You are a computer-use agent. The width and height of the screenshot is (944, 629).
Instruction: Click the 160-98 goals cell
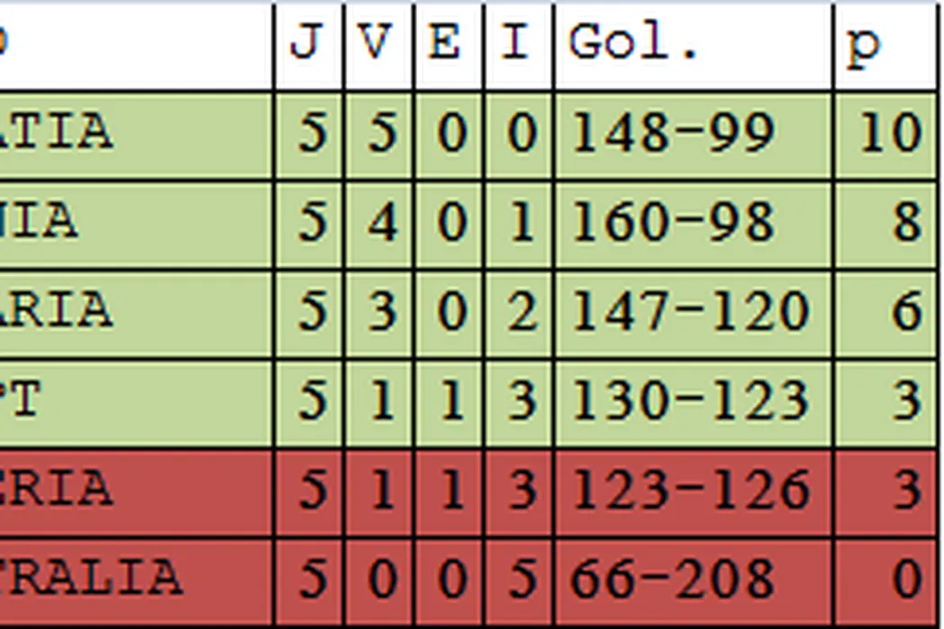(x=692, y=223)
